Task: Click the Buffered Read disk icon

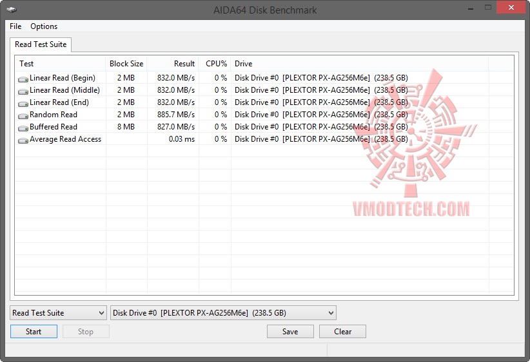Action: tap(23, 128)
